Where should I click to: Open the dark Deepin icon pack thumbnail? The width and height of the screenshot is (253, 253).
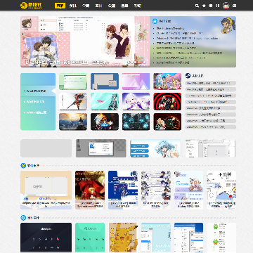coord(46,238)
